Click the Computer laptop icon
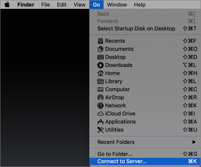Image resolution: width=201 pixels, height=167 pixels. click(100, 89)
